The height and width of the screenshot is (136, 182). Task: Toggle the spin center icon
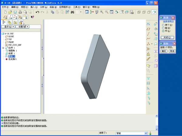pyautogui.click(x=92, y=12)
